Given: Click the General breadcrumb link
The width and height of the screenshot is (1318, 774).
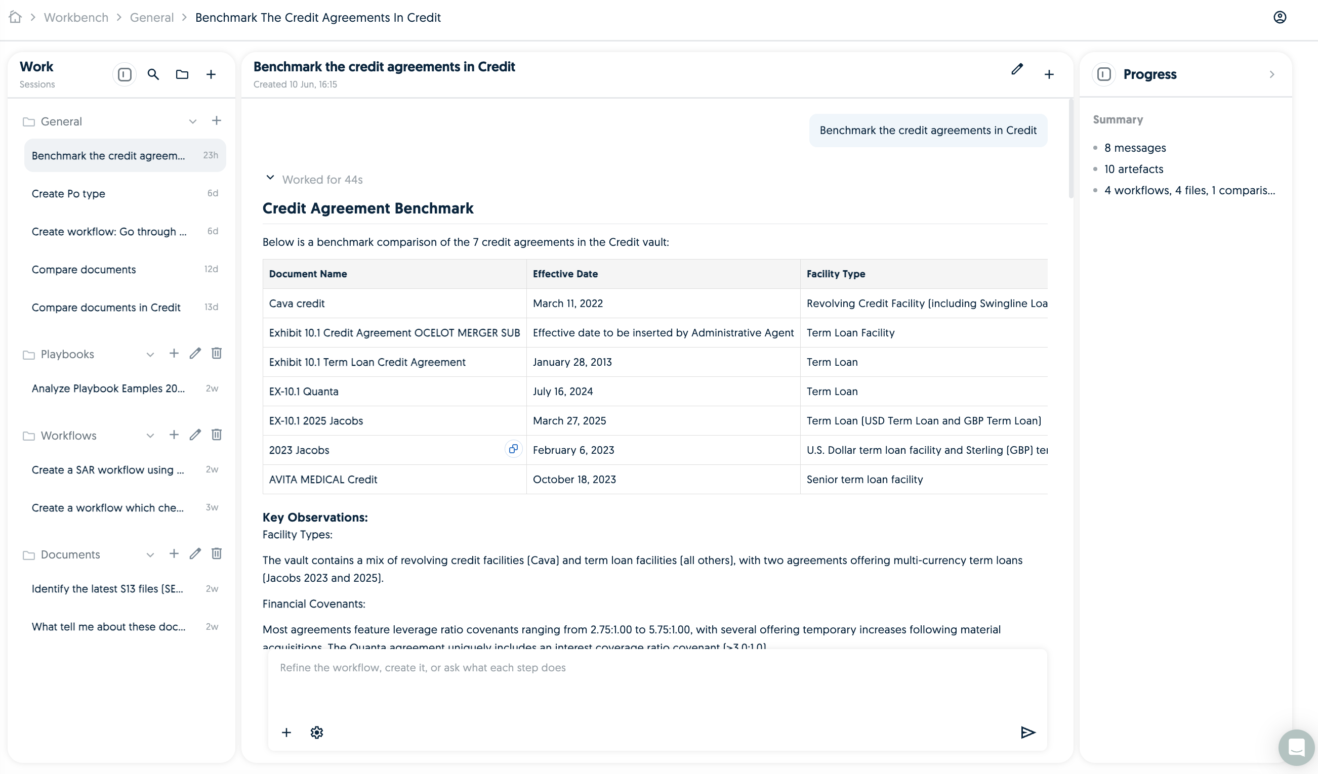Looking at the screenshot, I should pyautogui.click(x=152, y=17).
